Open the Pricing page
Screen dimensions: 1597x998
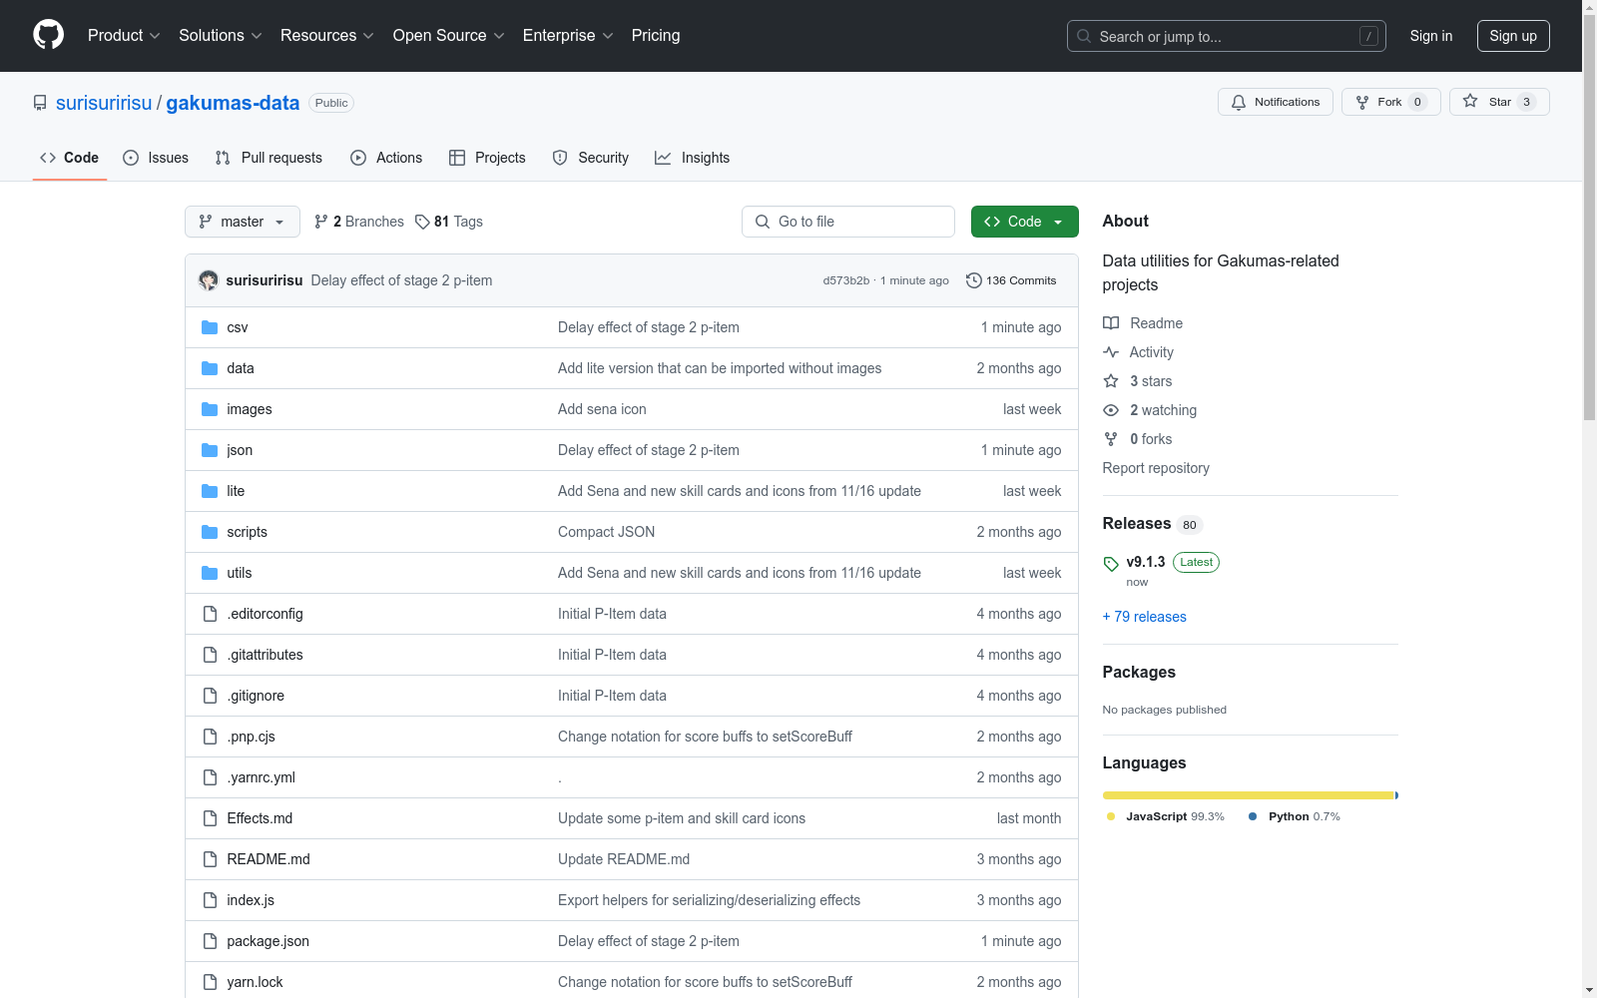(x=656, y=36)
